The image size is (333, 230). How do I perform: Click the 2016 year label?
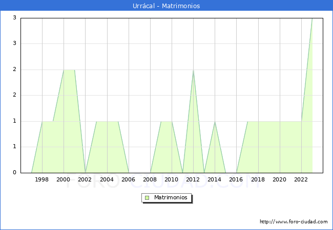click(236, 179)
